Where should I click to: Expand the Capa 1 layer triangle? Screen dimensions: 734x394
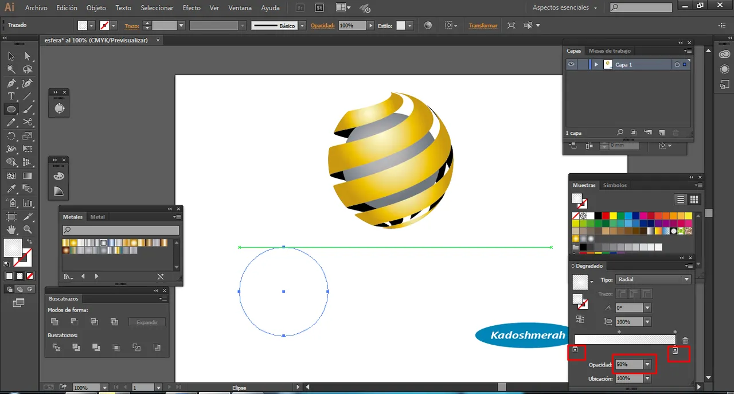pyautogui.click(x=596, y=65)
